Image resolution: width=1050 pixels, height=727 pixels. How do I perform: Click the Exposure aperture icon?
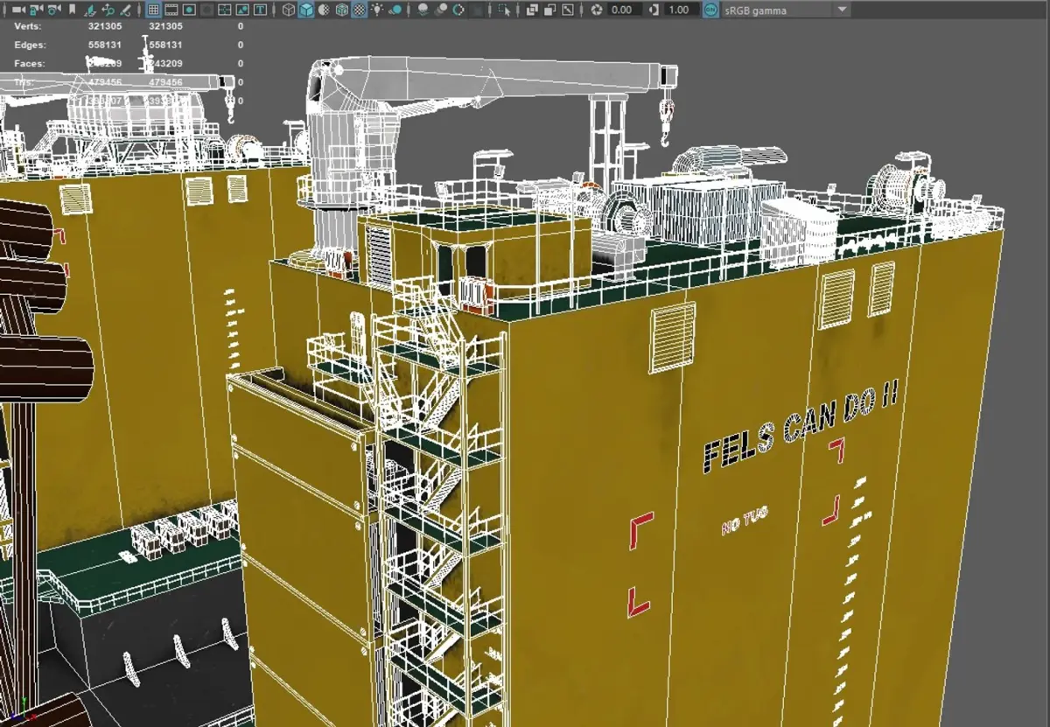coord(597,10)
